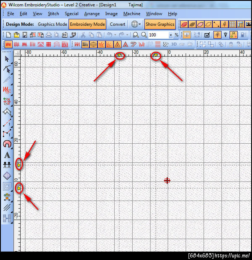The width and height of the screenshot is (252, 260).
Task: Open the Stitch menu
Action: tap(53, 14)
